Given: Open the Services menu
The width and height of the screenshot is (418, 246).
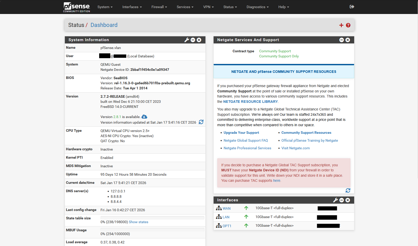Looking at the screenshot, I should tap(185, 7).
